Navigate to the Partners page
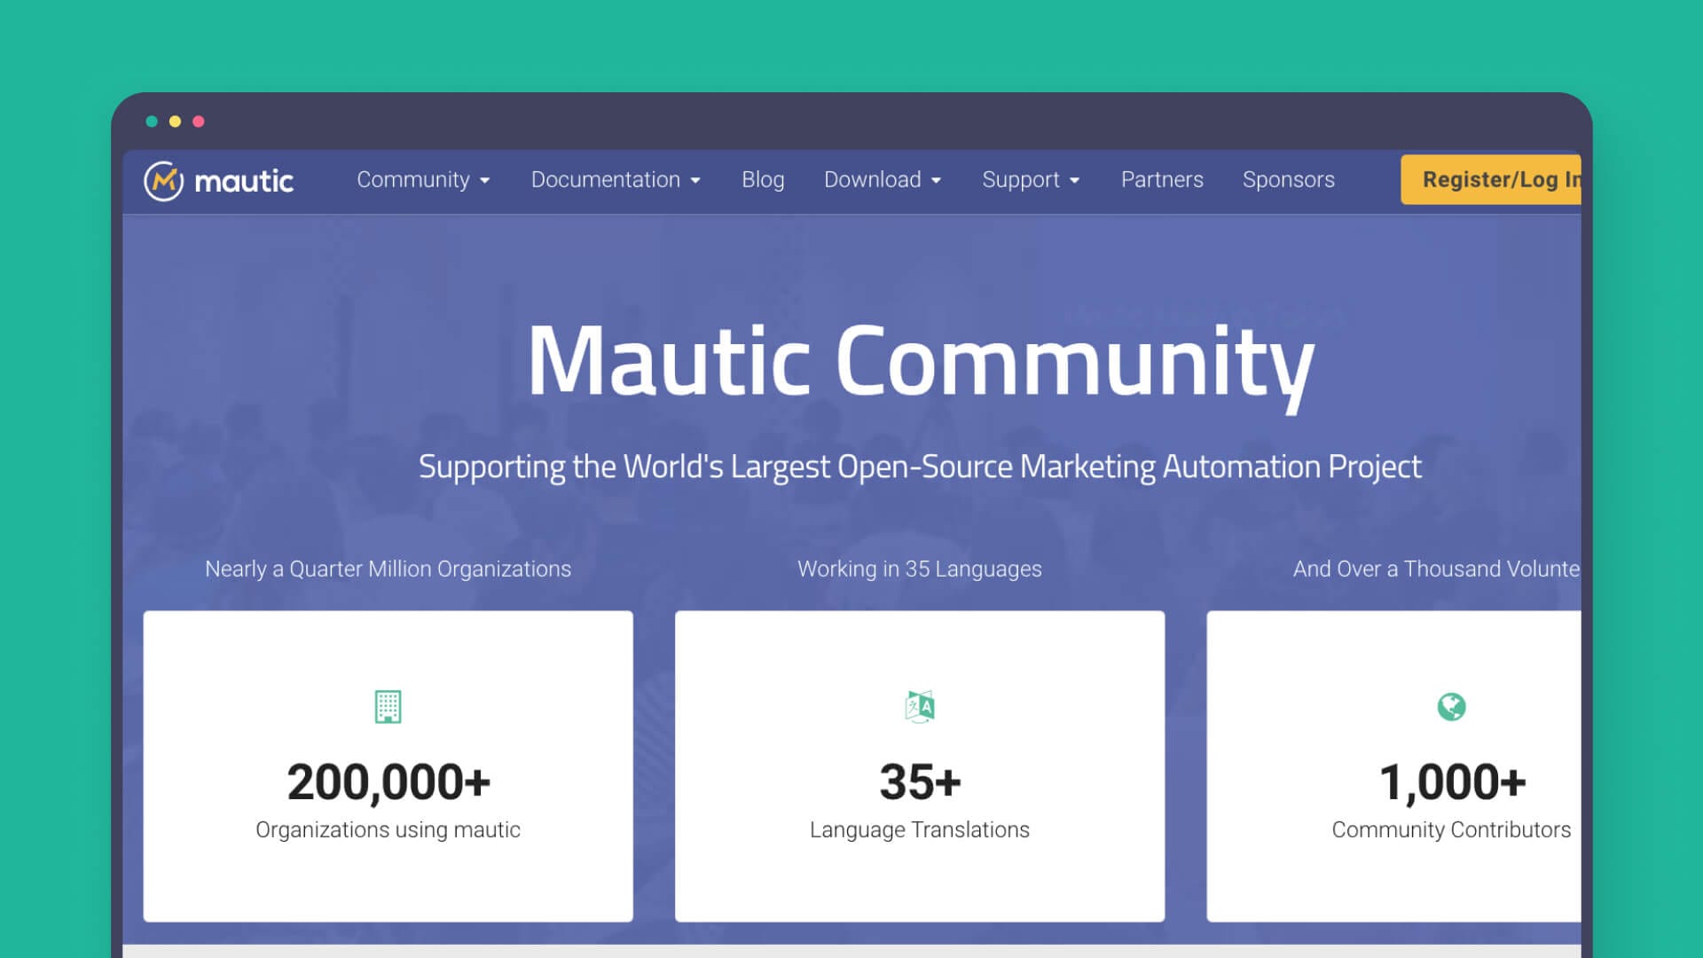 pos(1162,180)
